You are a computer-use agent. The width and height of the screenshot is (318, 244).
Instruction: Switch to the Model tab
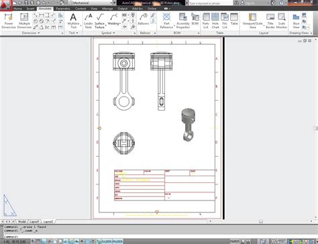[22, 221]
